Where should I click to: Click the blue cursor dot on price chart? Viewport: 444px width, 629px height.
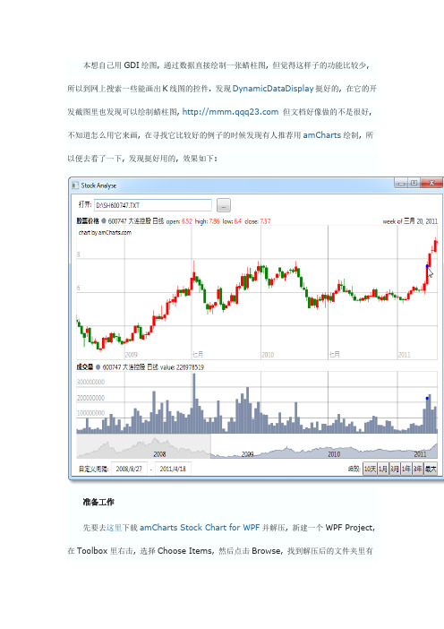[x=427, y=266]
